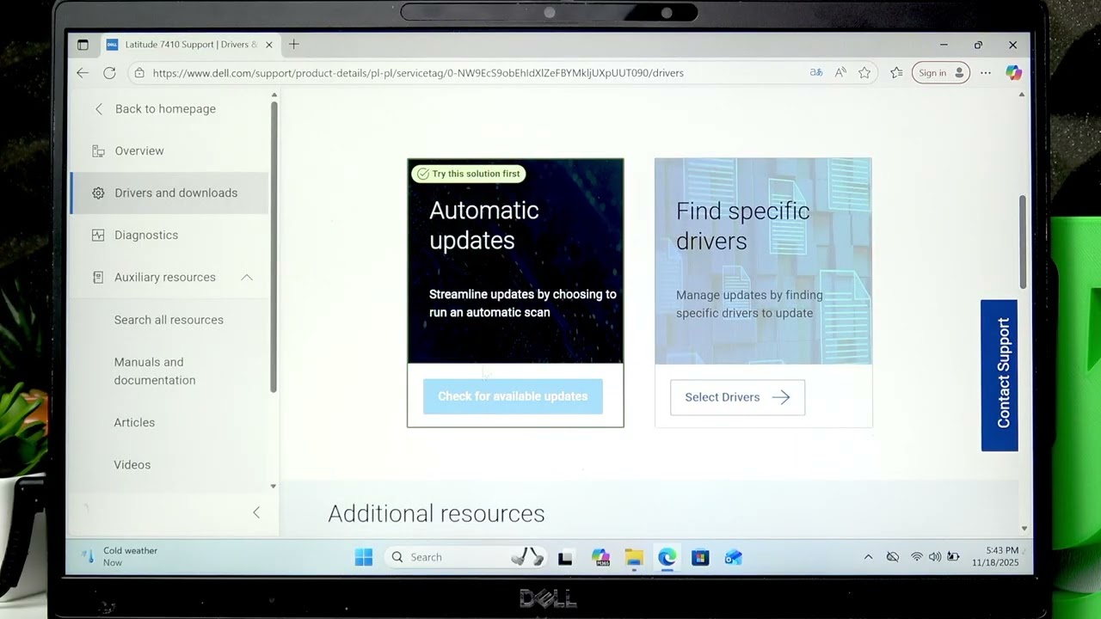Click the page vertical scrollbar thumb
Screen dimensions: 1101x619
pos(1024,242)
